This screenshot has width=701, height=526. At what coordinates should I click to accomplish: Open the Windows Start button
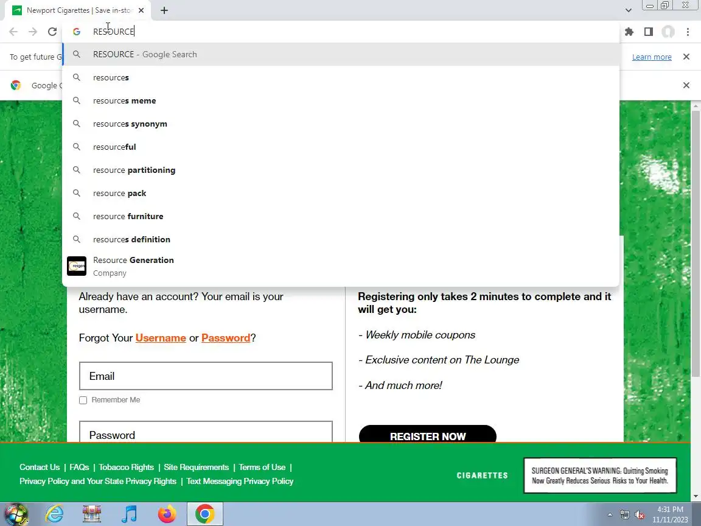(x=16, y=514)
